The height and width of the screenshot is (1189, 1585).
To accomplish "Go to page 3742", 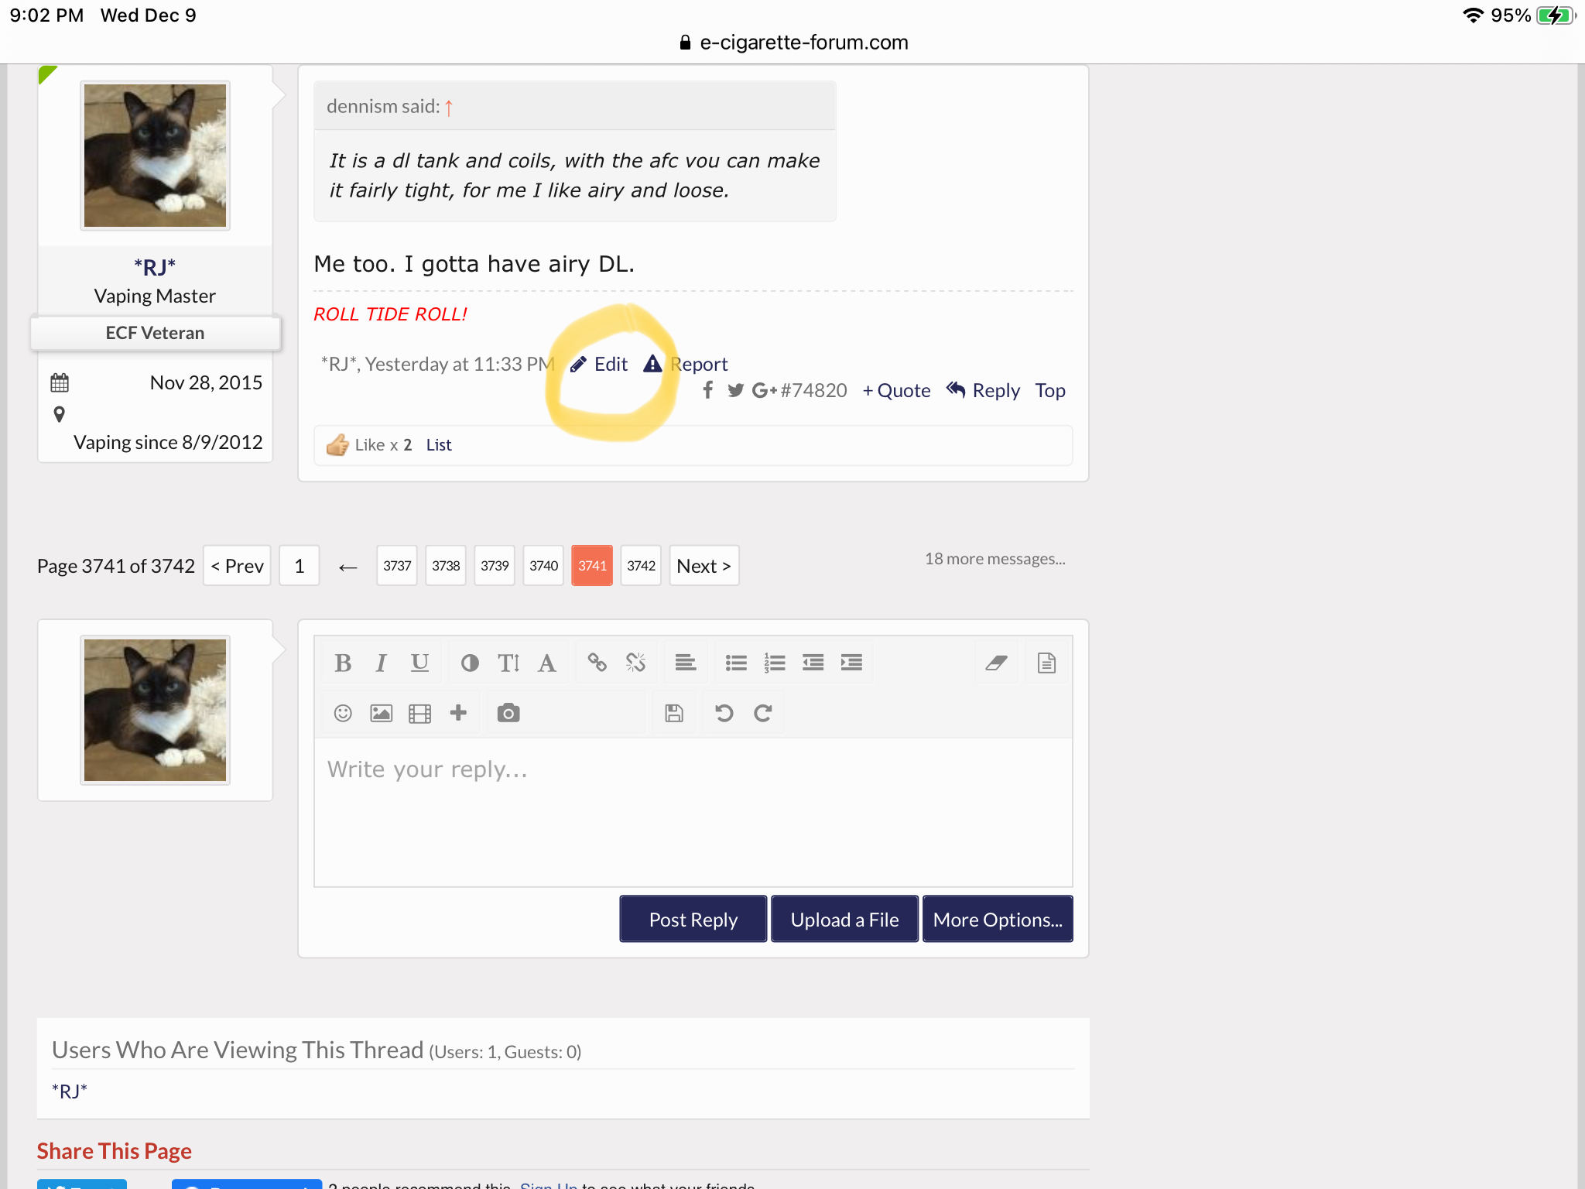I will click(641, 566).
